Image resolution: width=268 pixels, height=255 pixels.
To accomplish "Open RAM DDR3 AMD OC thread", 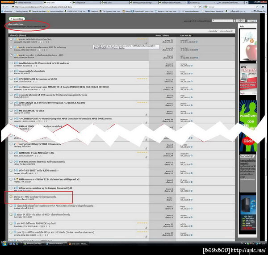I will click(37, 153).
